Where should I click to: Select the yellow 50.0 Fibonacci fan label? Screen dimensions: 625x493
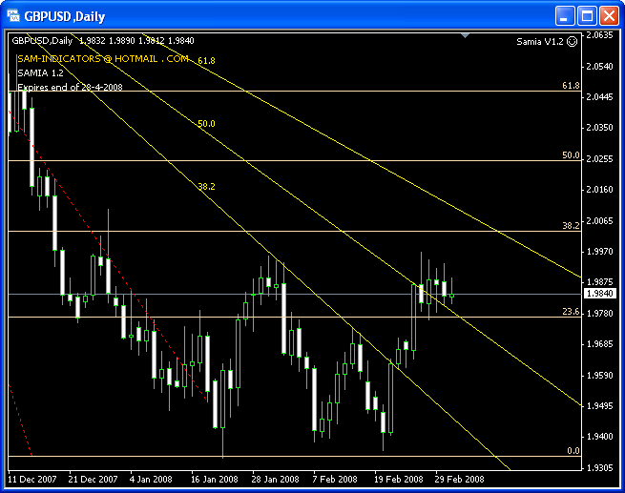point(206,124)
